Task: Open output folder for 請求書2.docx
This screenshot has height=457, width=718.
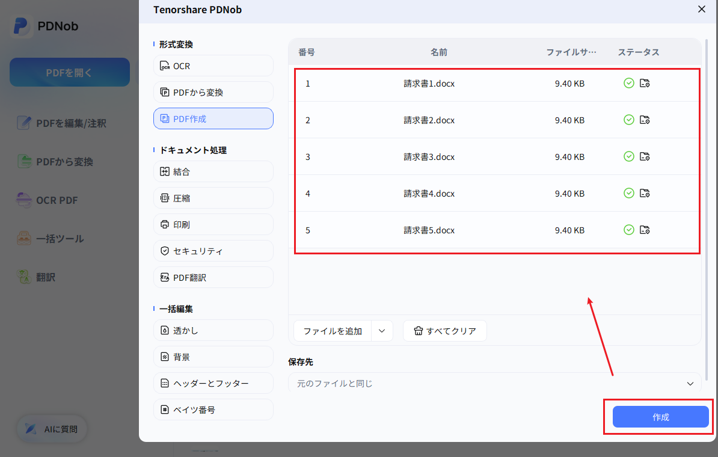Action: pos(645,120)
